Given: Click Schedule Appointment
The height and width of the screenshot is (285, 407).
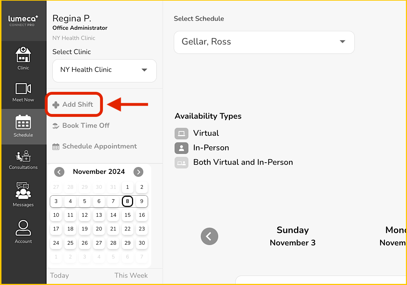Looking at the screenshot, I should click(95, 146).
